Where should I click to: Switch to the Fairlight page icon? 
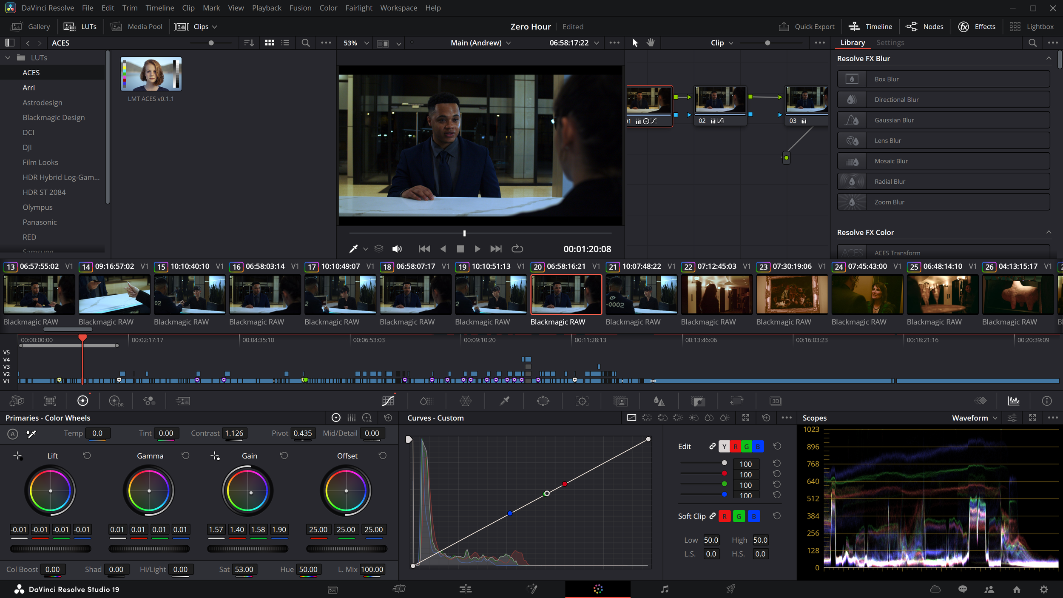point(665,589)
